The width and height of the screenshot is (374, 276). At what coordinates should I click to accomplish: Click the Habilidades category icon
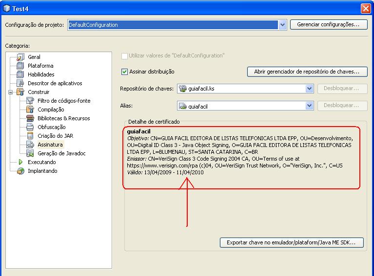click(20, 74)
